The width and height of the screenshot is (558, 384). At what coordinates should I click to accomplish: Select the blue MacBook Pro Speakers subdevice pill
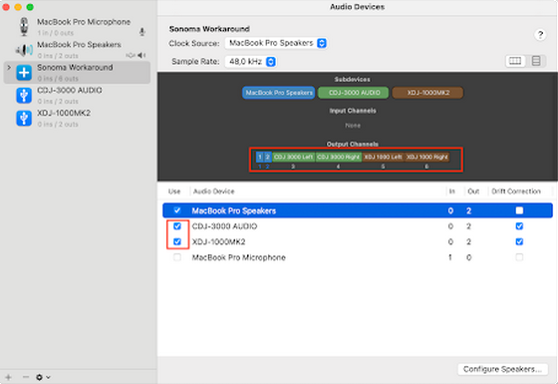[x=279, y=93]
